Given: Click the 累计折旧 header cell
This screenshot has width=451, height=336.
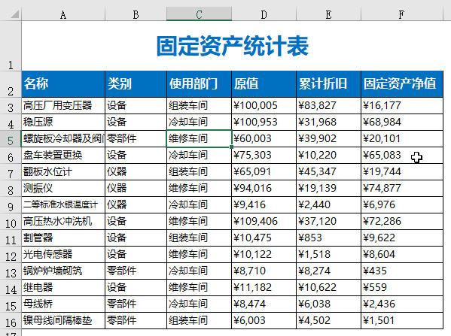Looking at the screenshot, I should tap(328, 84).
